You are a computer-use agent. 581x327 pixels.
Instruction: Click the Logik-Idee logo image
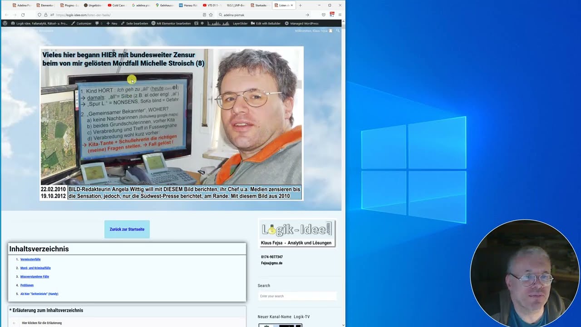297,233
